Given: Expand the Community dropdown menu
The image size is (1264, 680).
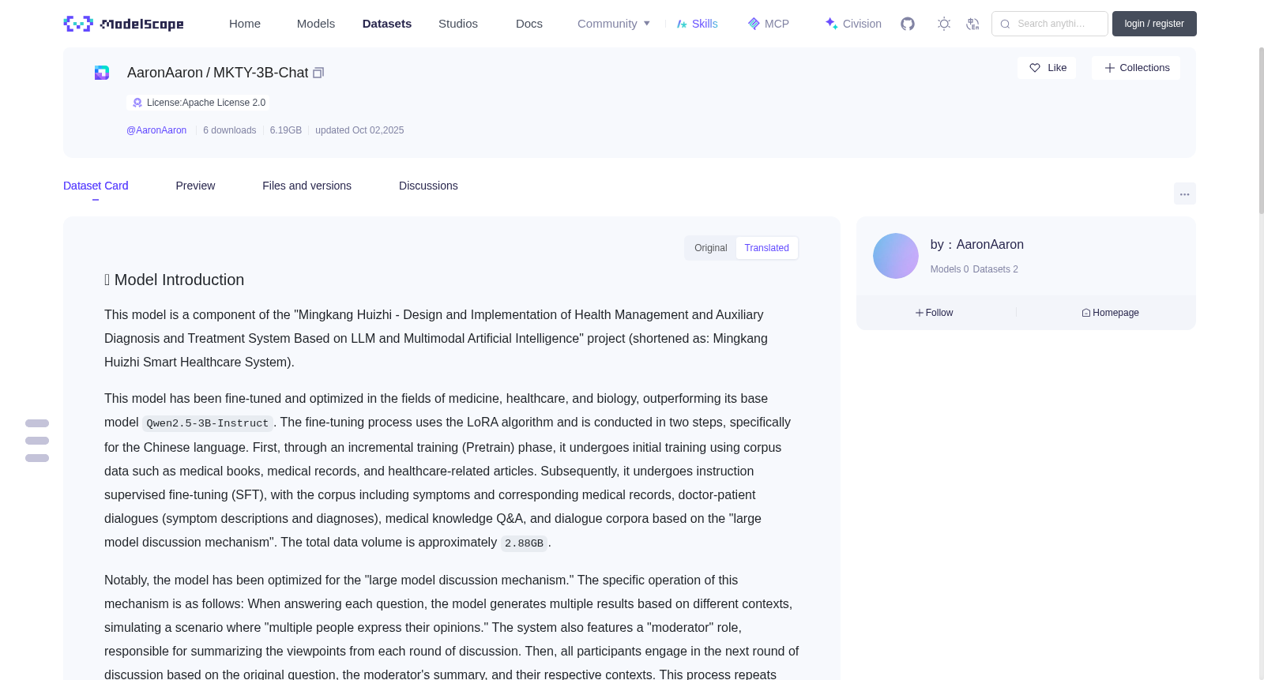Looking at the screenshot, I should coord(614,24).
